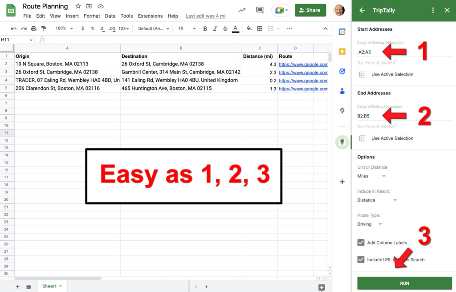
Task: Toggle percent number format
Action: coord(93,28)
